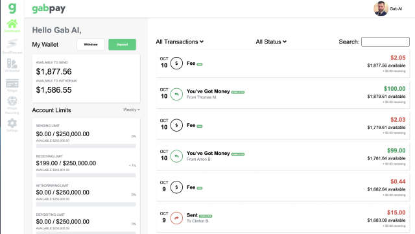The height and width of the screenshot is (234, 415).
Task: Click the red $2.05 fee amount
Action: click(397, 58)
